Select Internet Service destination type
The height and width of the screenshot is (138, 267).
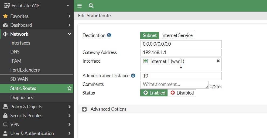point(177,35)
